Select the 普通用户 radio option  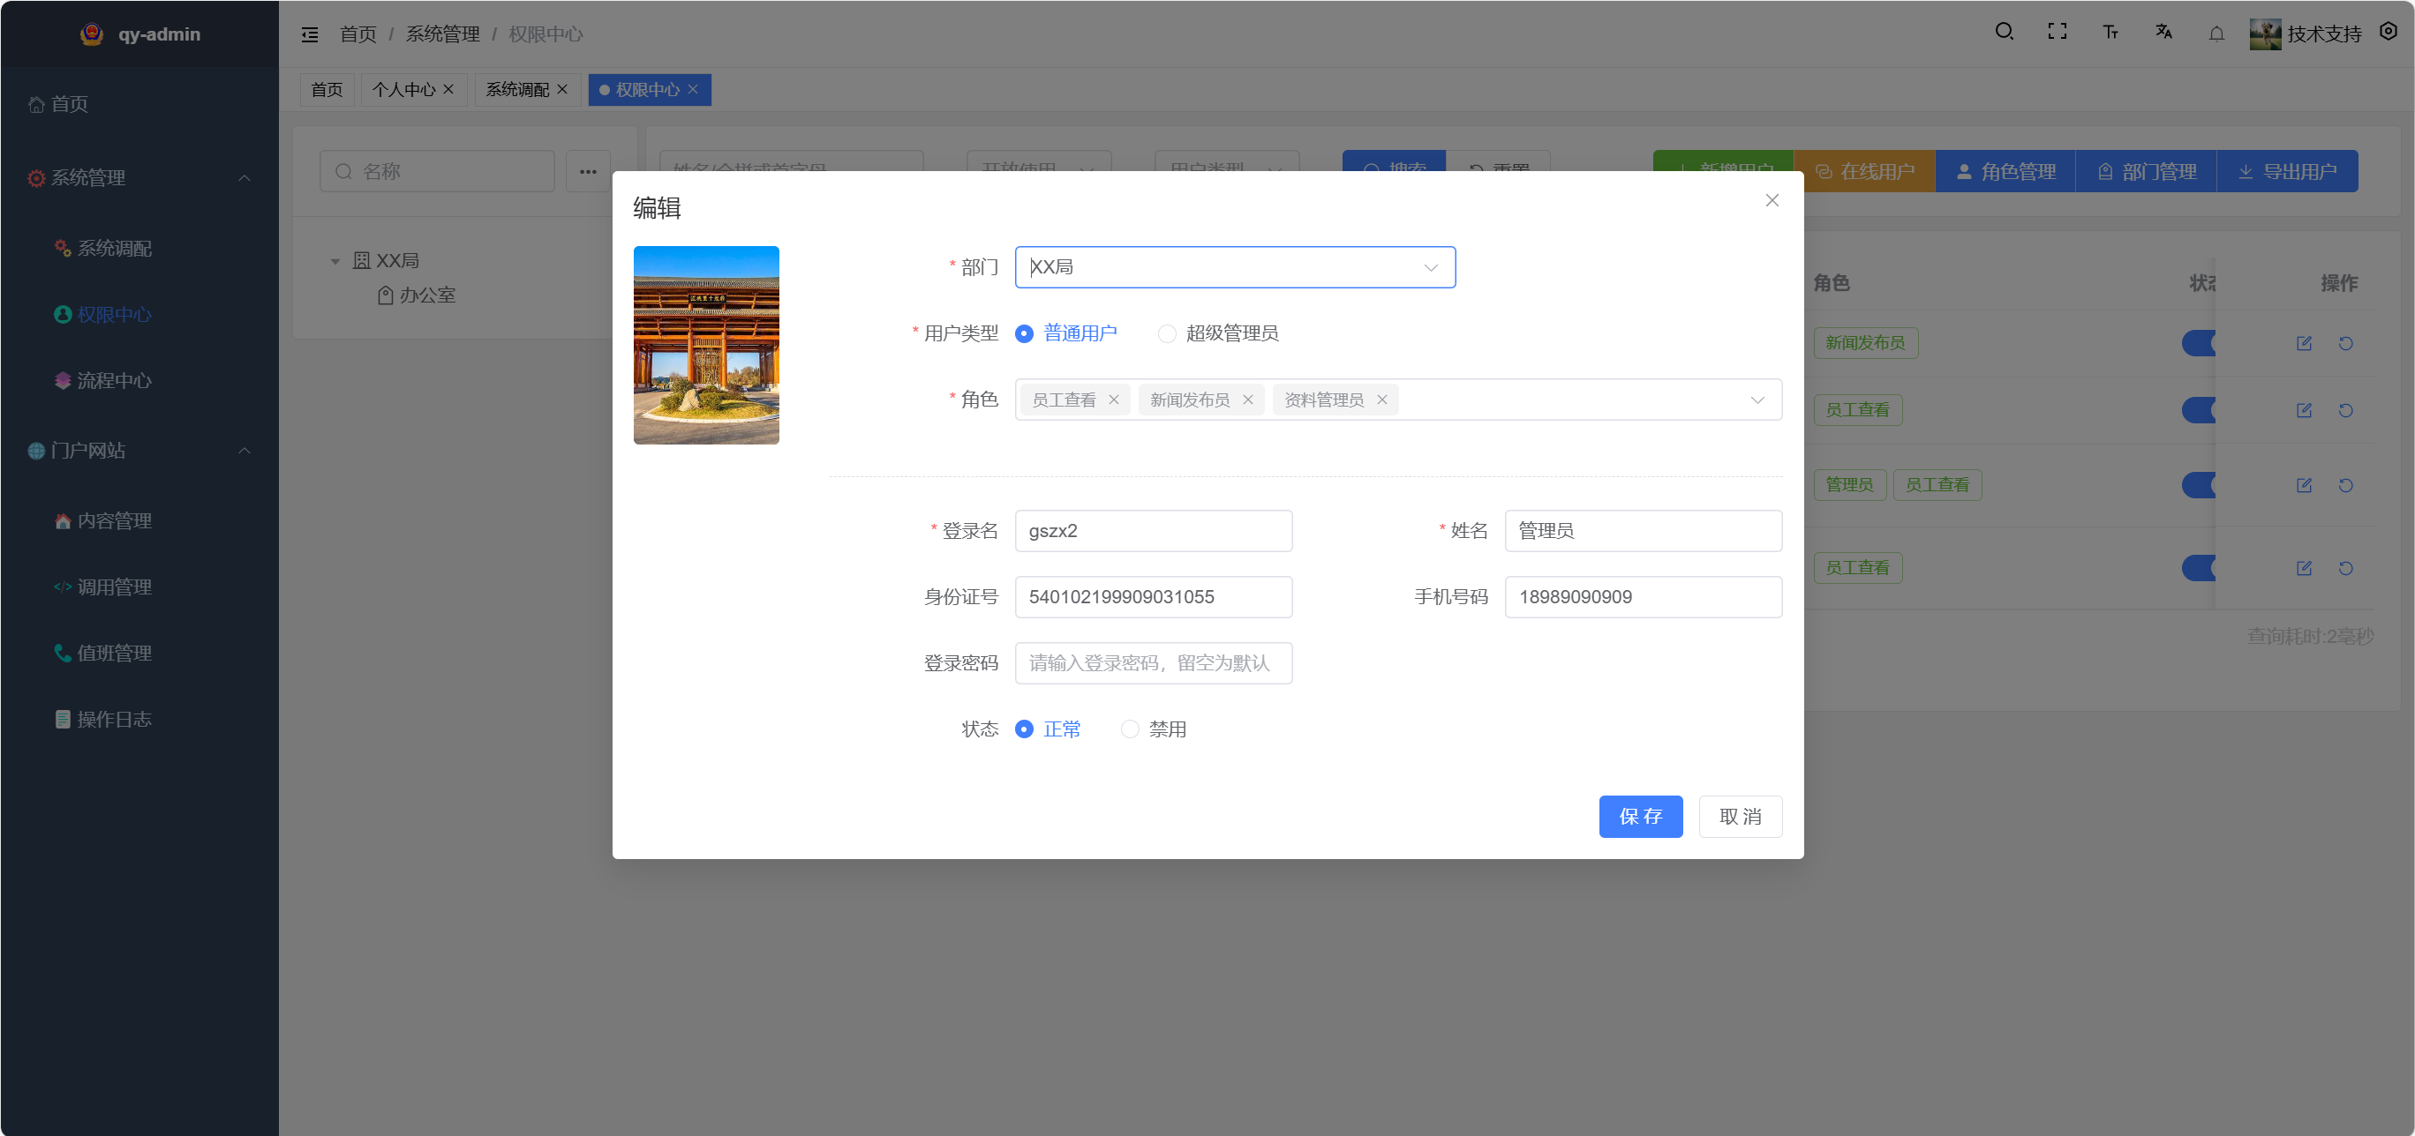(1025, 333)
